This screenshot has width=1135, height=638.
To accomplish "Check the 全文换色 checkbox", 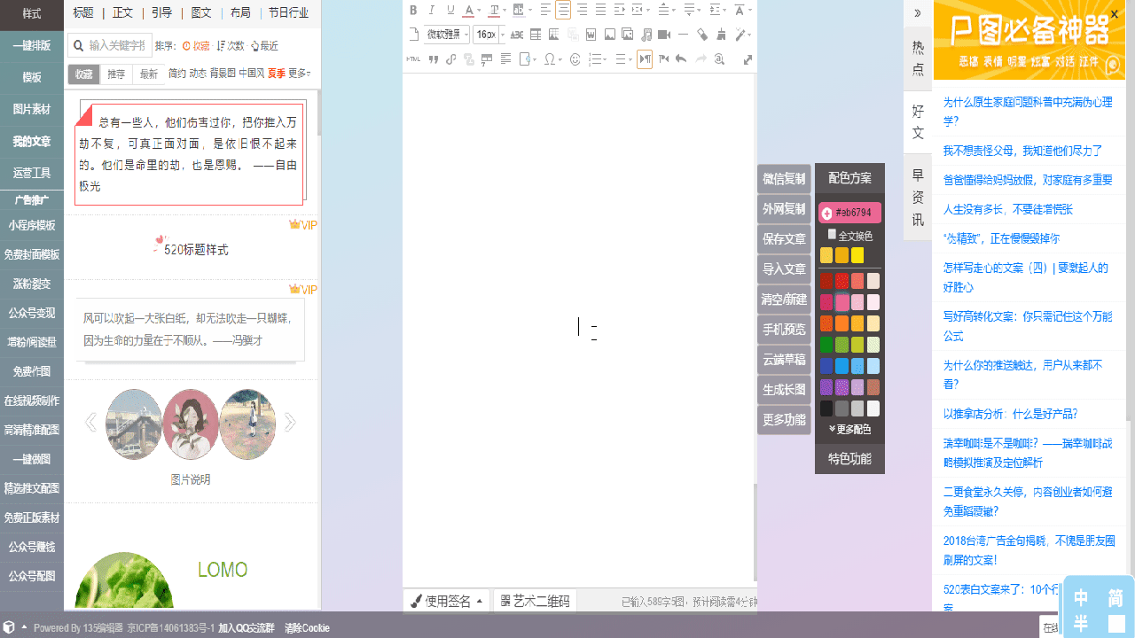I will click(832, 235).
